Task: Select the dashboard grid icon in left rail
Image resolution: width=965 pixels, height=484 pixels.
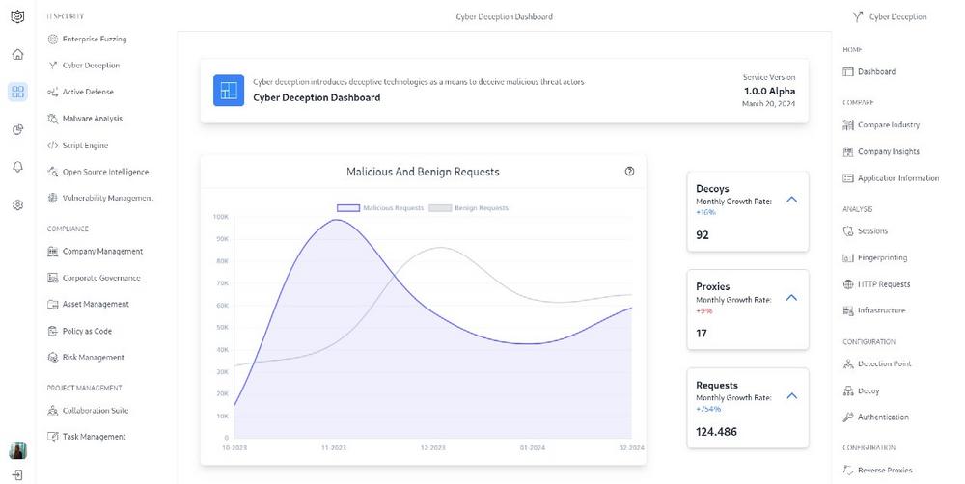Action: point(17,92)
